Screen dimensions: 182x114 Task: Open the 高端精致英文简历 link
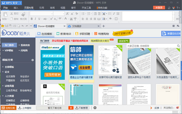[x=100, y=41]
